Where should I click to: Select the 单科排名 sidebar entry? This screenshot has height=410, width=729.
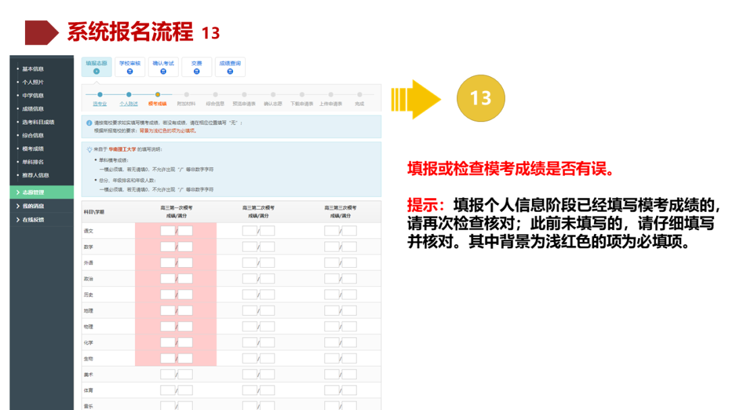pyautogui.click(x=34, y=161)
